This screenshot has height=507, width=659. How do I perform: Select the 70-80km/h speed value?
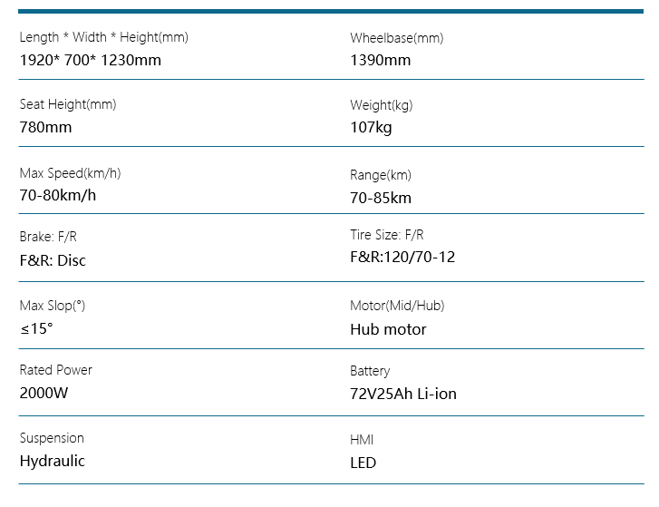click(58, 195)
